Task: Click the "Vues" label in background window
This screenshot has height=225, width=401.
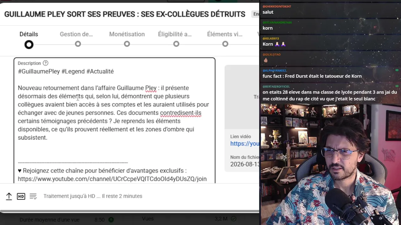Action: pyautogui.click(x=148, y=219)
